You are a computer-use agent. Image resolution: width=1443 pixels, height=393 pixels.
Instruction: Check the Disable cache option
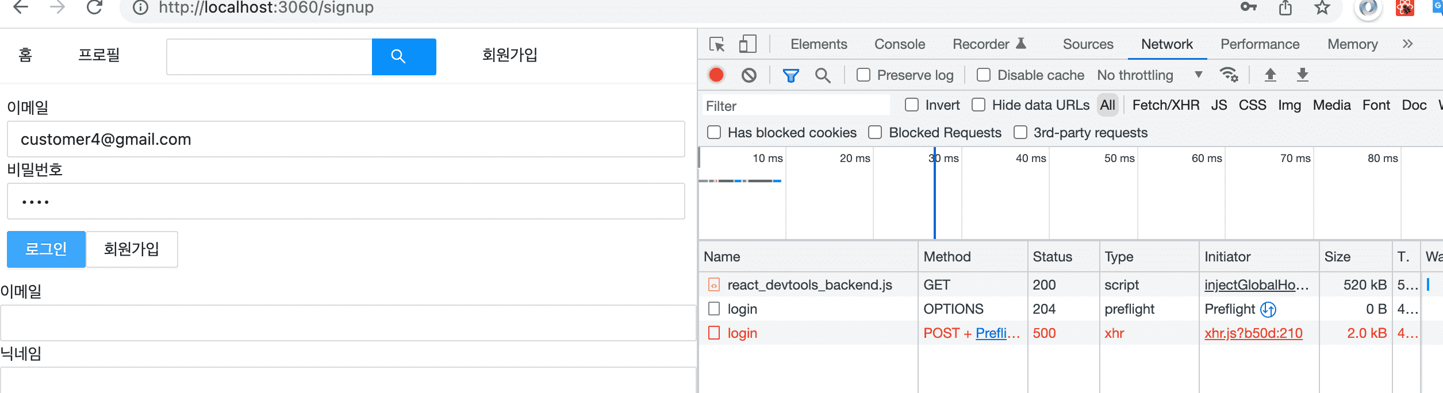[x=984, y=75]
